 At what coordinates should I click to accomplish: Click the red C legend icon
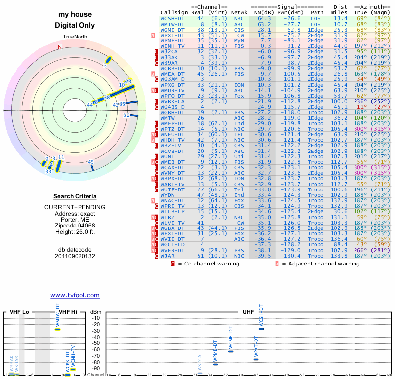click(173, 264)
